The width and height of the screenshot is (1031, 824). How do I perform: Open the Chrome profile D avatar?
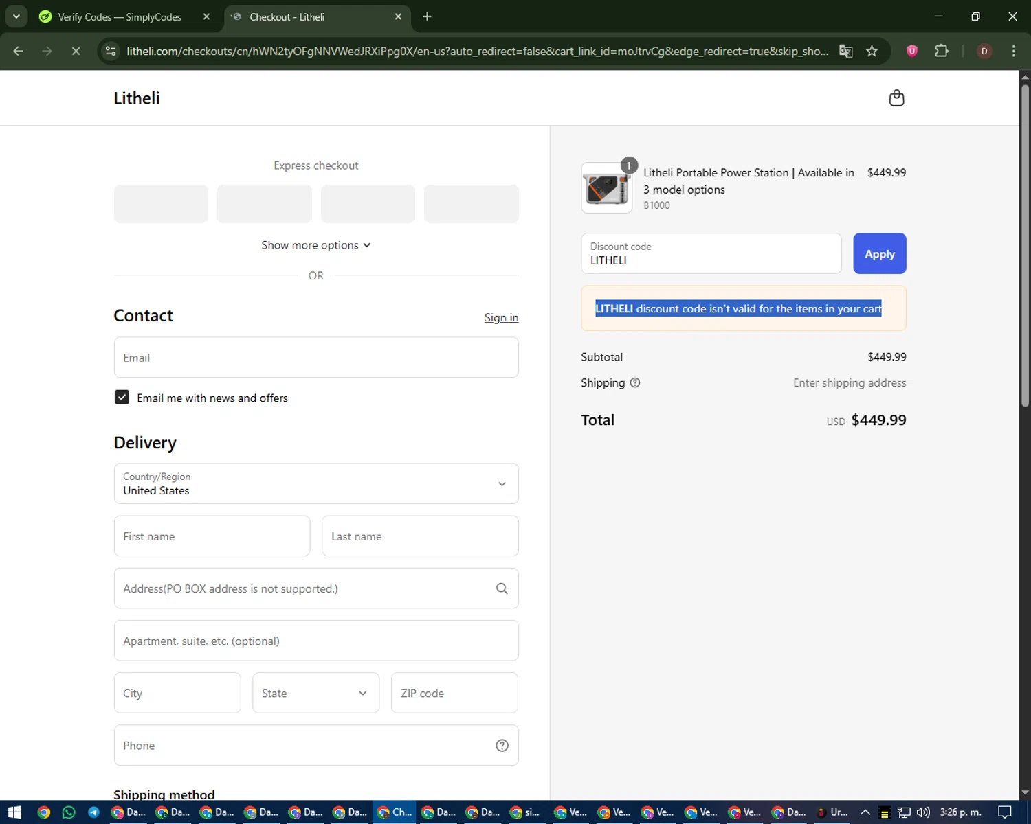coord(984,51)
